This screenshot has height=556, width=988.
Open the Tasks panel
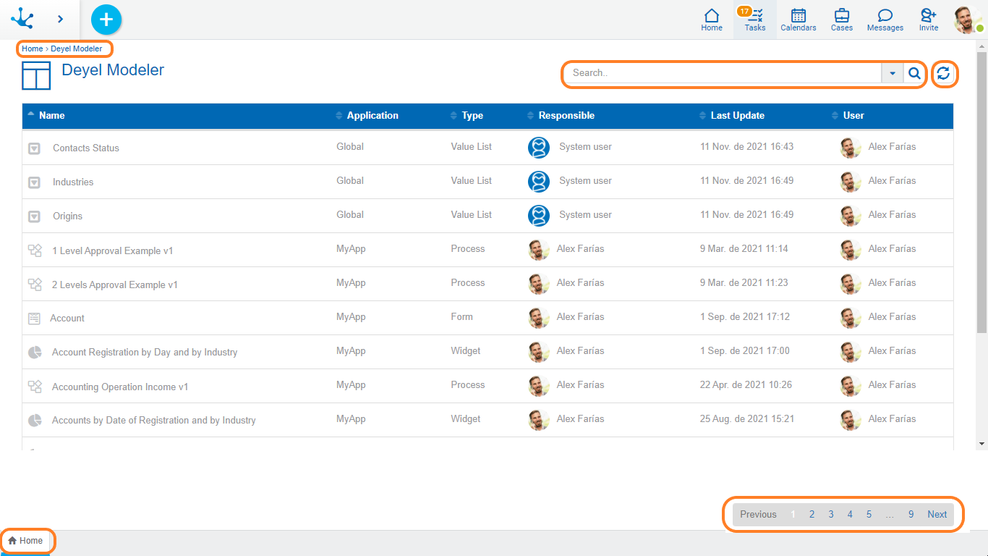[x=755, y=20]
